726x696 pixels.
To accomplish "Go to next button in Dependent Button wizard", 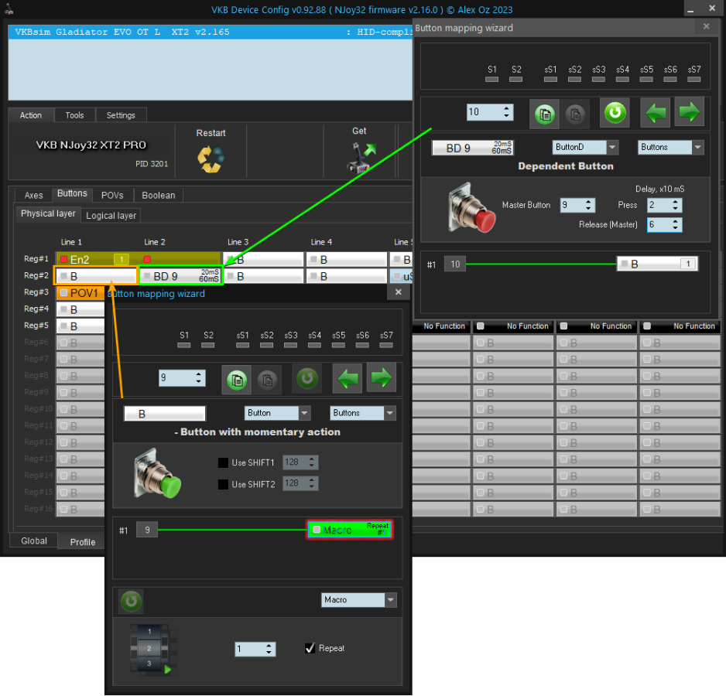I will tap(689, 112).
